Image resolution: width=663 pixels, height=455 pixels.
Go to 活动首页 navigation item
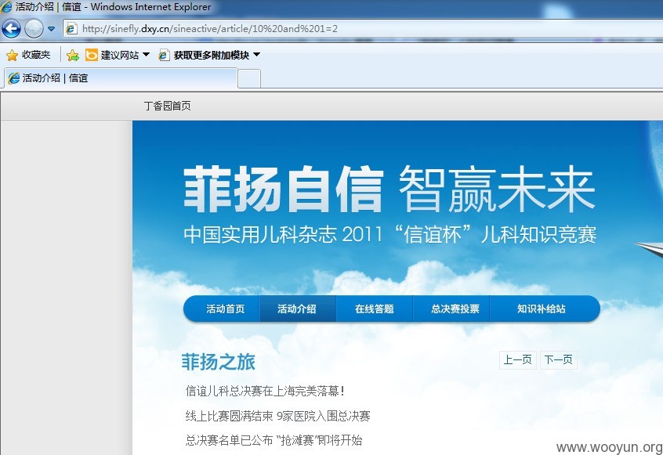(226, 309)
